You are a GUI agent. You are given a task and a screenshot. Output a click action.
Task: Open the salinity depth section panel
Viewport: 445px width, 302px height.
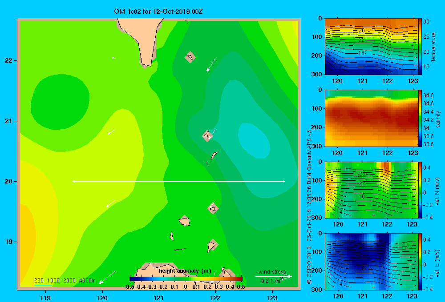click(x=371, y=118)
